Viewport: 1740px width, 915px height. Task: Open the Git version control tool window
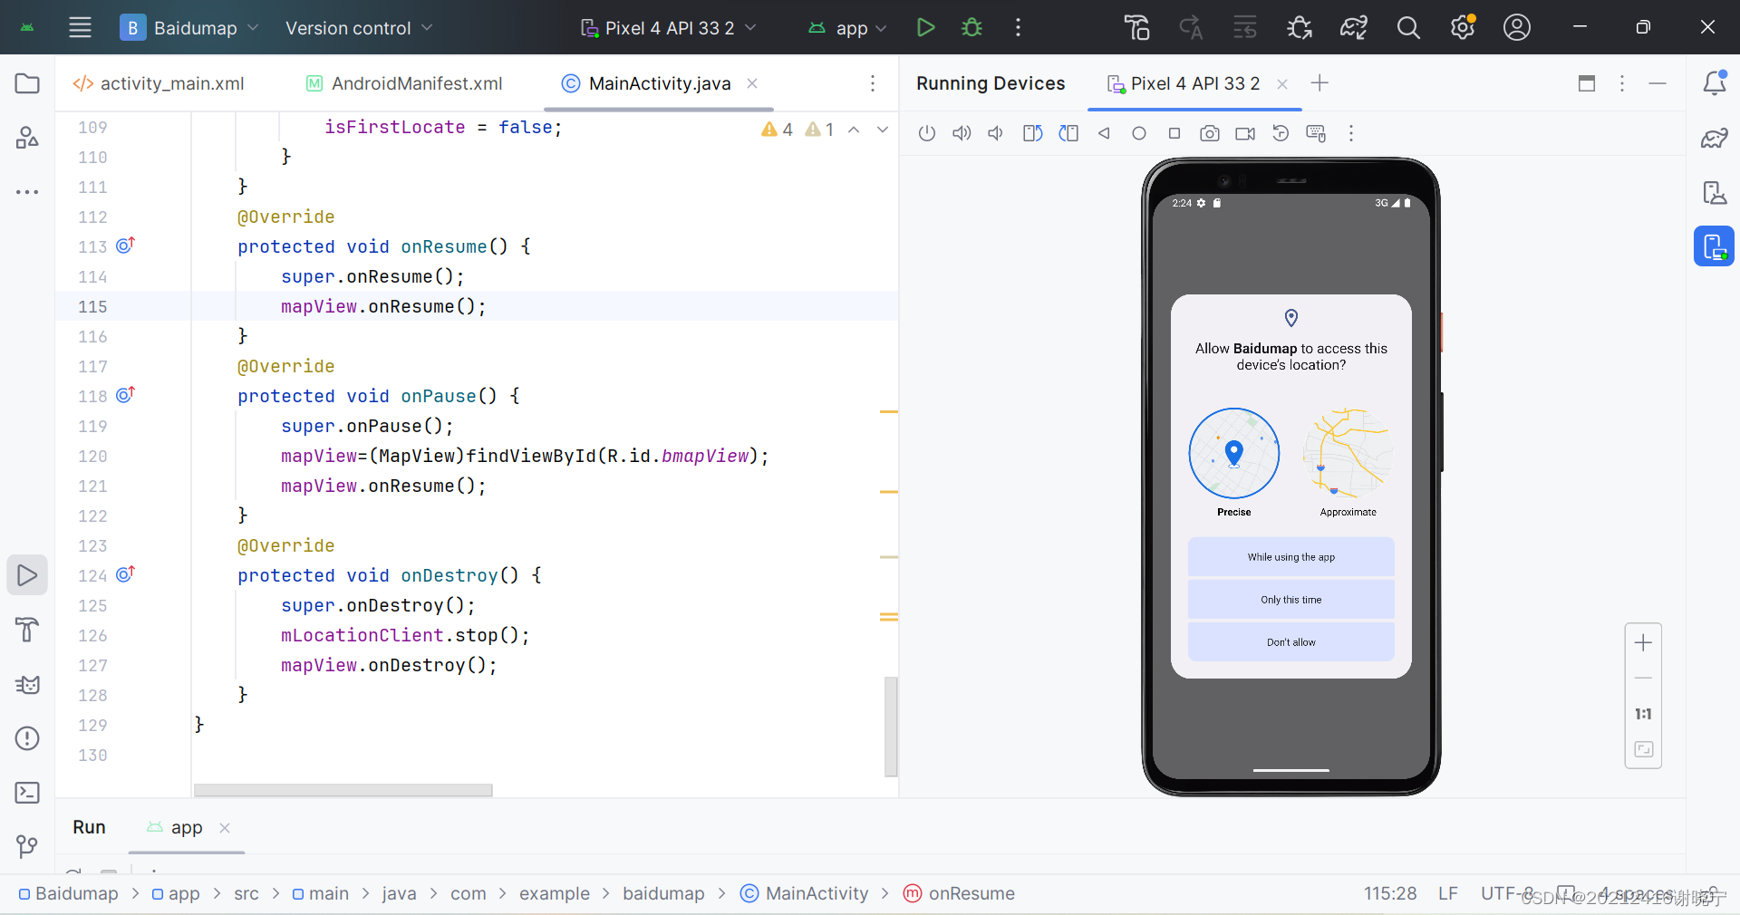[27, 847]
